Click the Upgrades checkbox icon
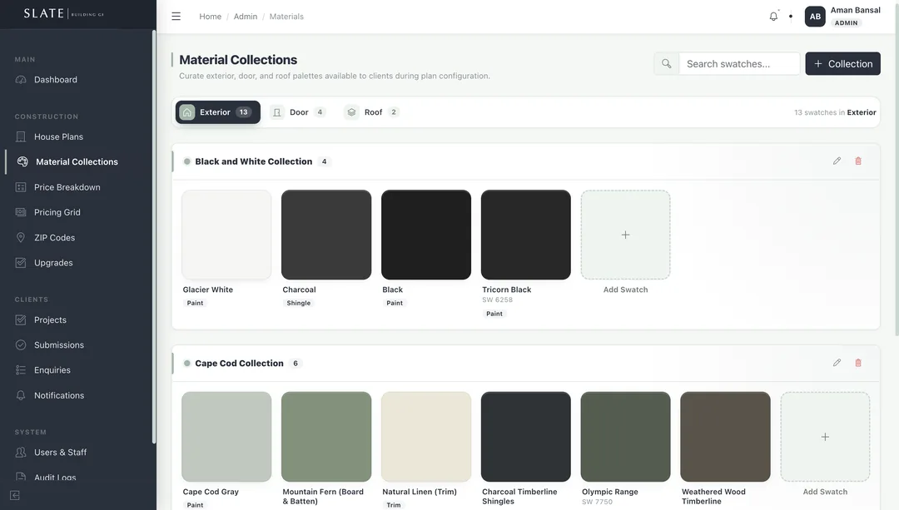The image size is (899, 510). (21, 262)
